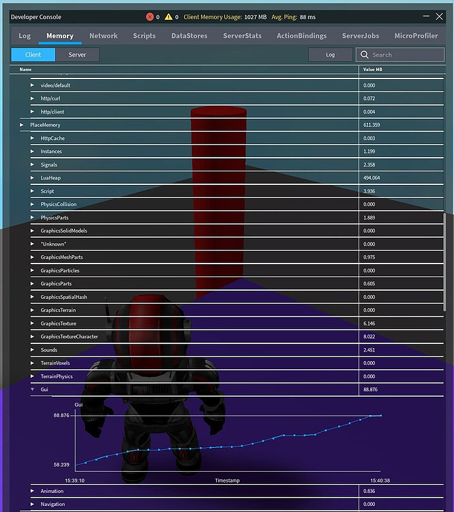This screenshot has height=512, width=454.
Task: Click the memory list vertical scrollbar
Action: (444, 262)
